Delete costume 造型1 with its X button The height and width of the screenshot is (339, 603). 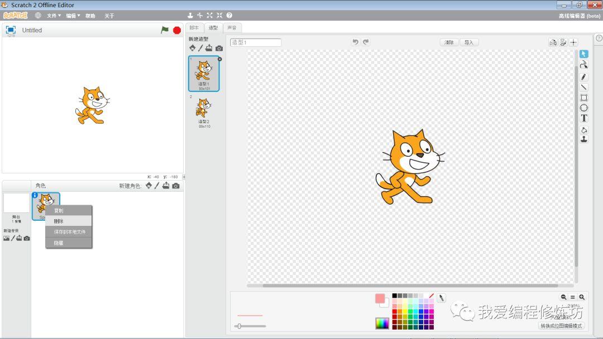(x=219, y=59)
